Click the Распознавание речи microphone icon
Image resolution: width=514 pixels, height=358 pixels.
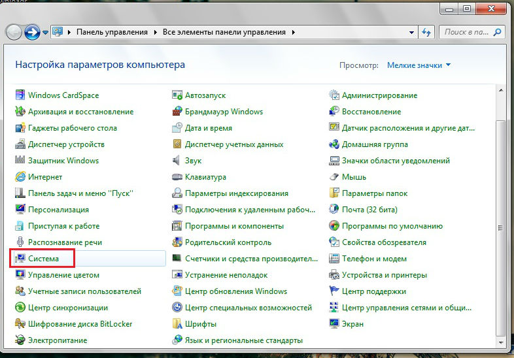point(20,242)
